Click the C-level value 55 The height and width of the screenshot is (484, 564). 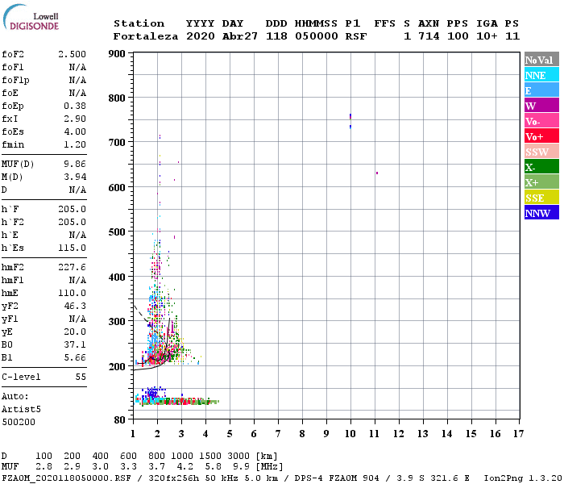pos(81,377)
